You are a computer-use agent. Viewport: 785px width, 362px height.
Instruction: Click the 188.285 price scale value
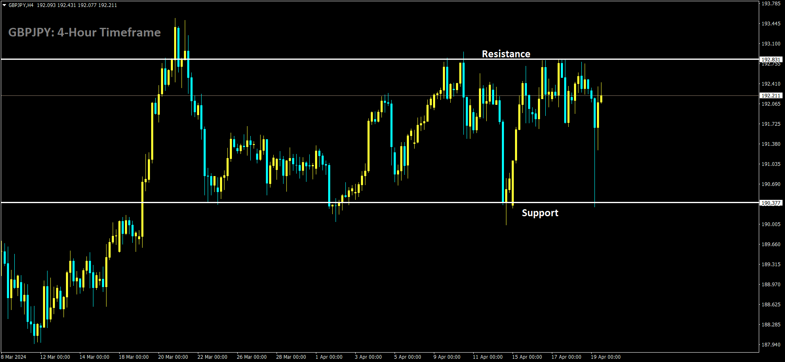tap(771, 325)
